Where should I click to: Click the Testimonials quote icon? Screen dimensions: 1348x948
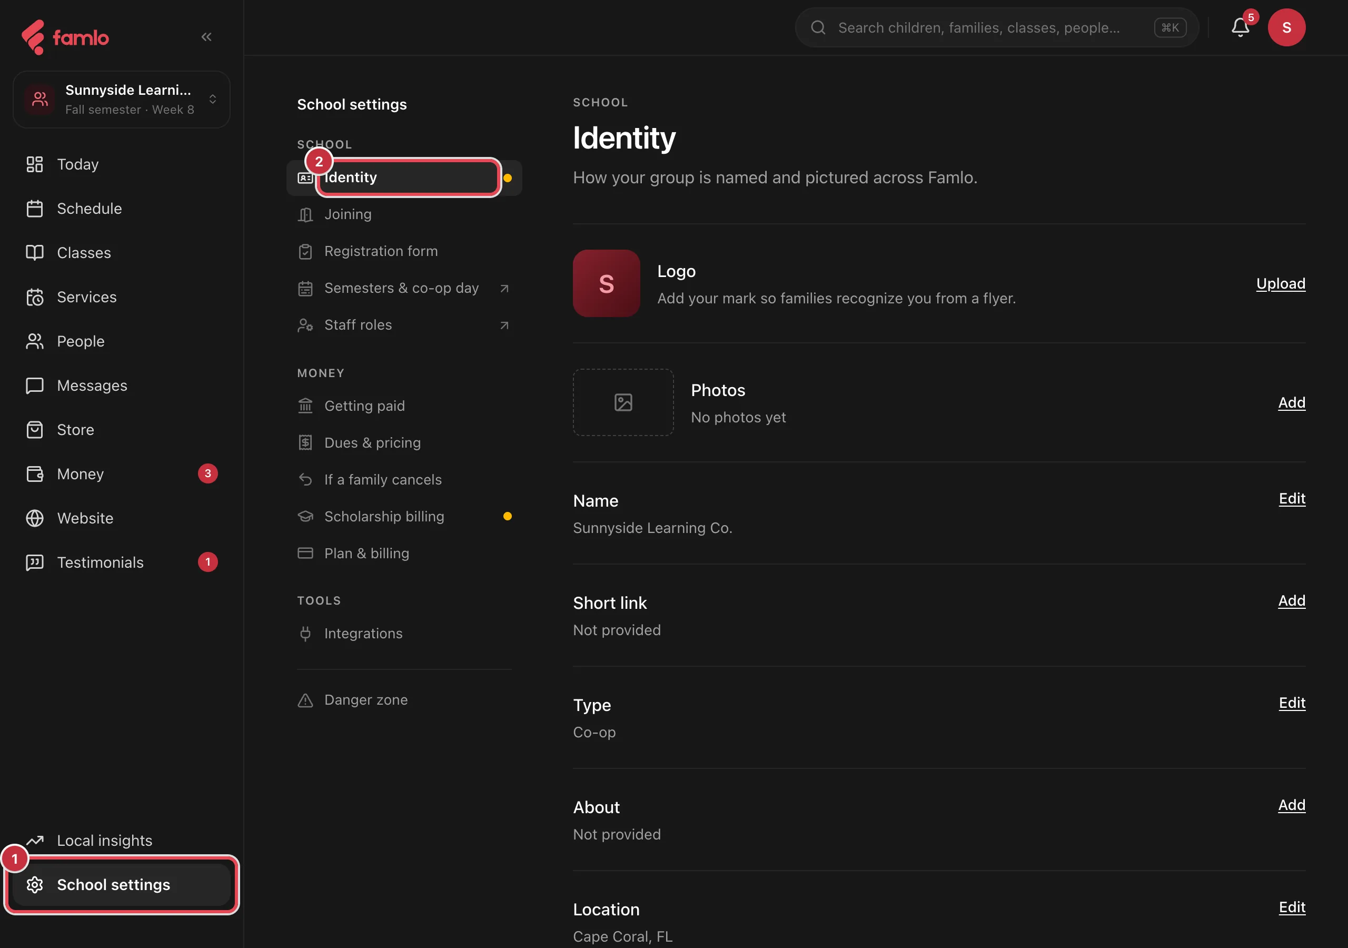pos(35,562)
